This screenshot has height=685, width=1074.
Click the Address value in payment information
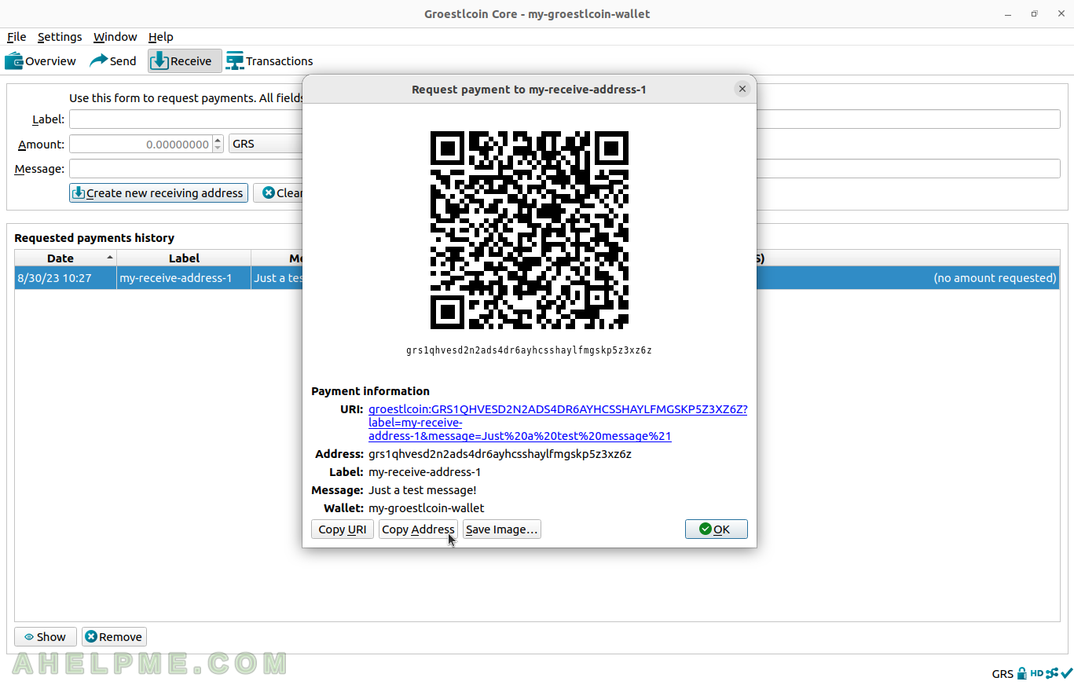point(500,454)
